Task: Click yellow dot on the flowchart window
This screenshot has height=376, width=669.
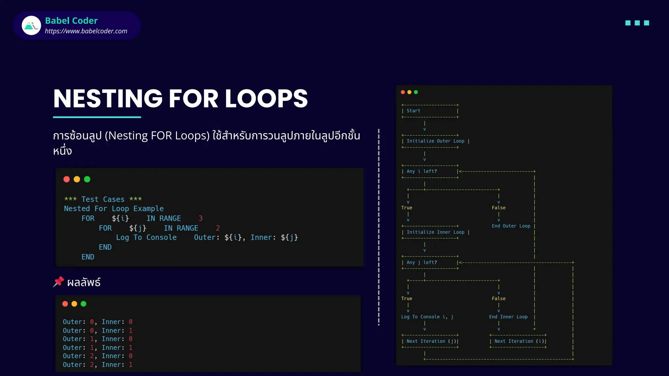Action: click(x=409, y=92)
